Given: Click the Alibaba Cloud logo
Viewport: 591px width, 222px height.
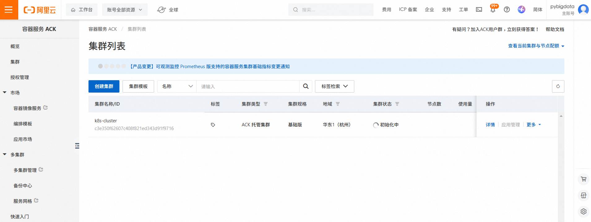Looking at the screenshot, I should coord(40,10).
